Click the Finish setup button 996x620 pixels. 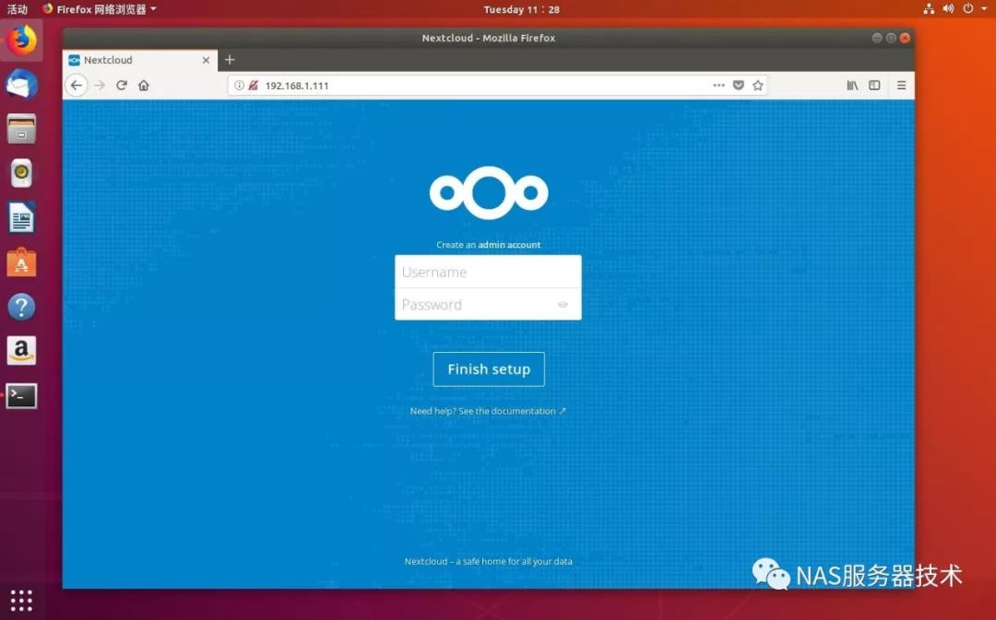[x=489, y=369]
